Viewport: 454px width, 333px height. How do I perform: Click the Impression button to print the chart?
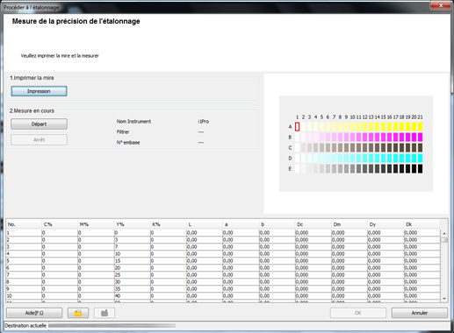39,91
